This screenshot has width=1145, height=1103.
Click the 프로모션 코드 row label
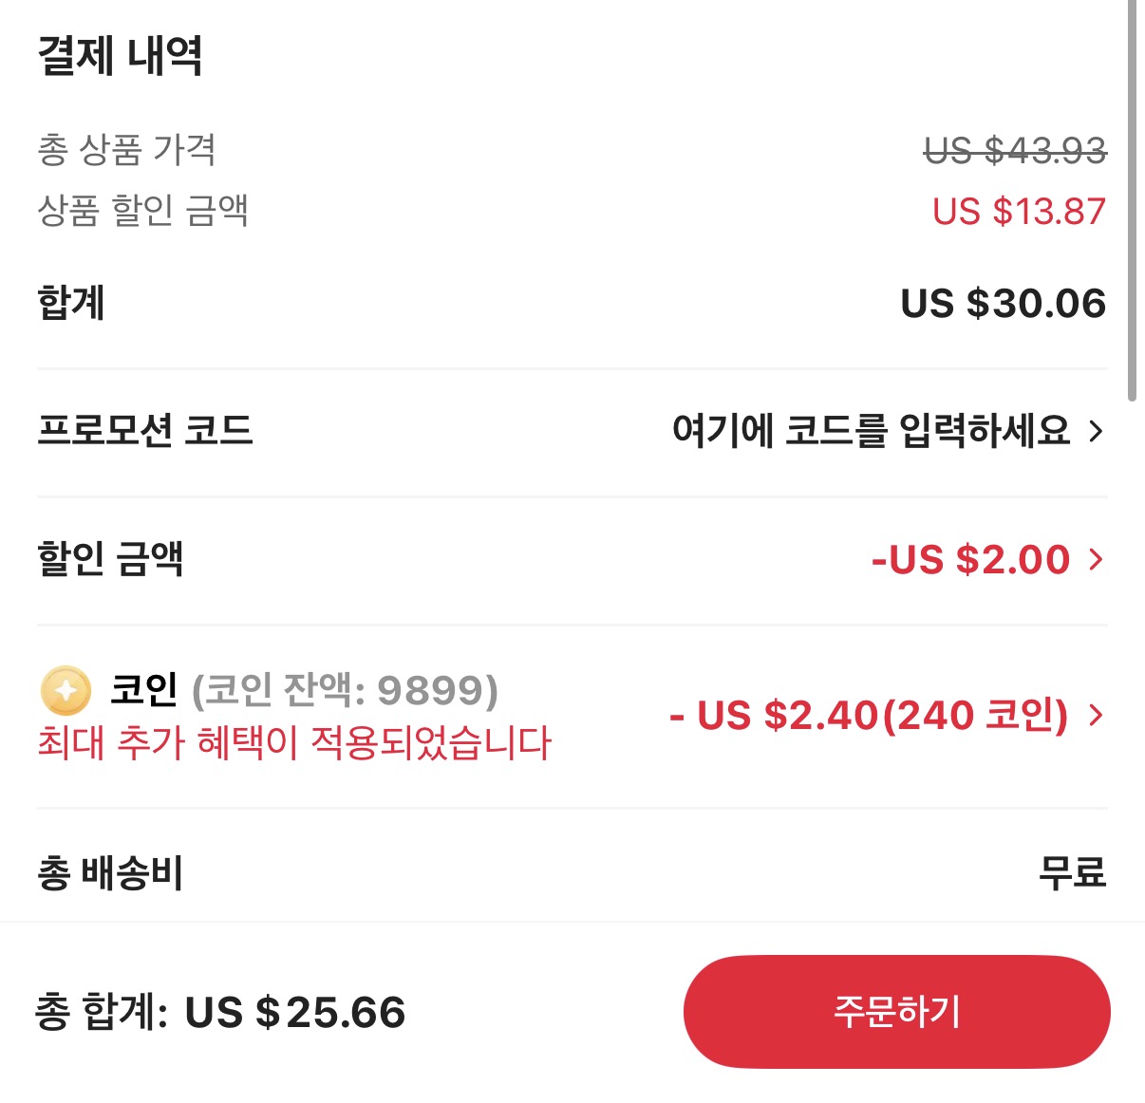click(145, 430)
